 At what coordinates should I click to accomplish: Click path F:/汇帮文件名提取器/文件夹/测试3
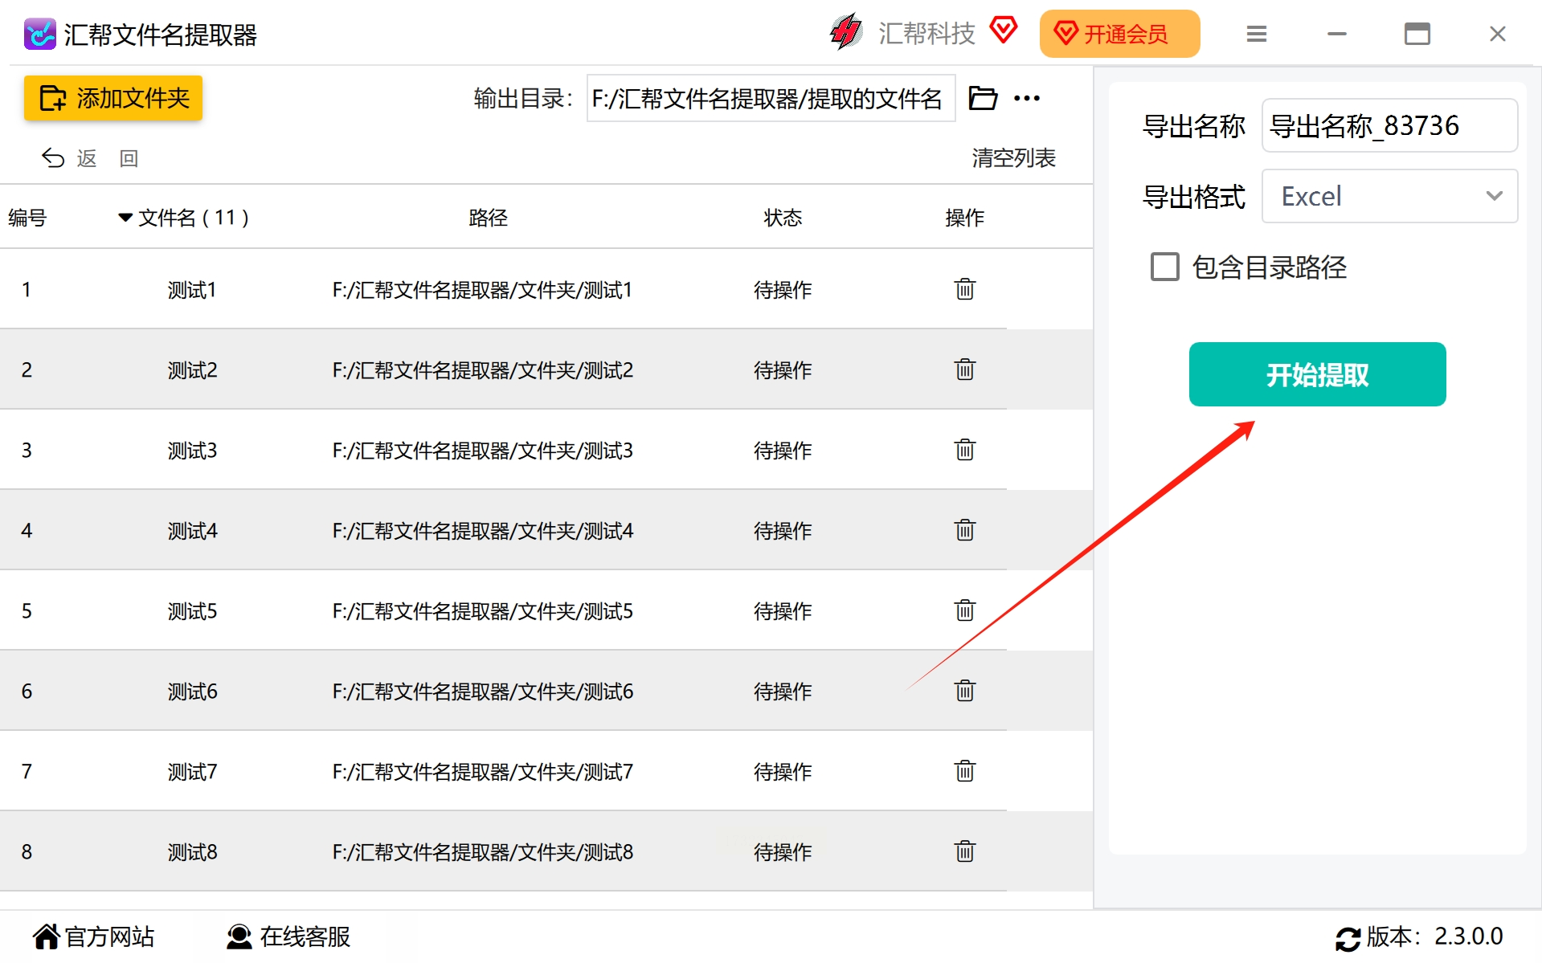click(482, 451)
